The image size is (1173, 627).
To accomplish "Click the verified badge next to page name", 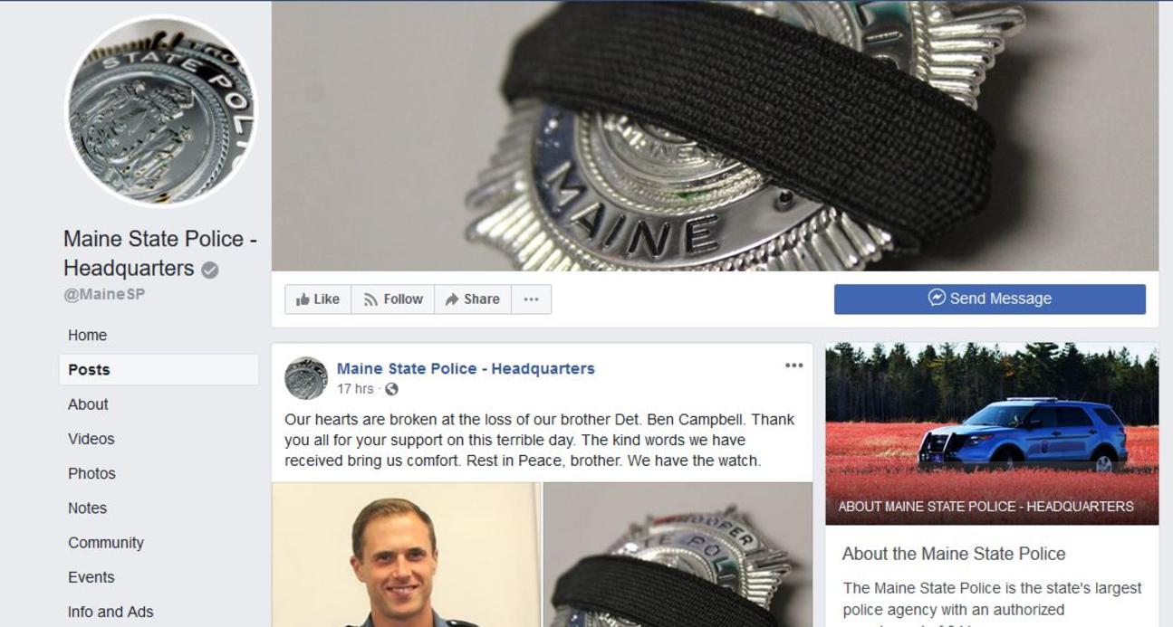I will coord(210,270).
